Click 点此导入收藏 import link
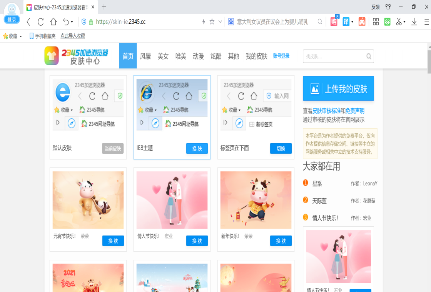This screenshot has height=292, width=431. [73, 36]
